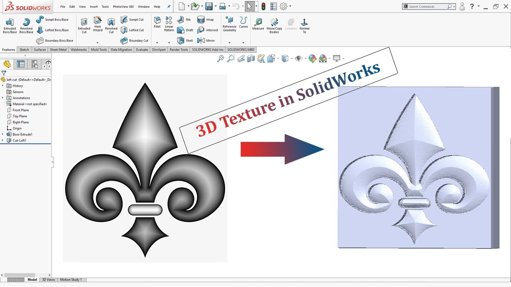Select Lofted Boss/Base feature
Image resolution: width=511 pixels, height=287 pixels.
[52, 30]
